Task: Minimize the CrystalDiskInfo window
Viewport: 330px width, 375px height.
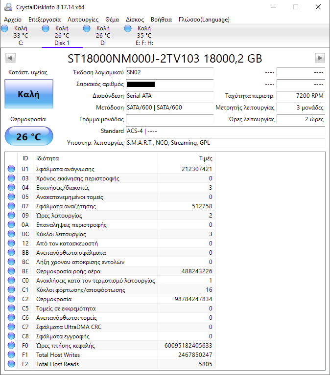Action: click(x=274, y=7)
